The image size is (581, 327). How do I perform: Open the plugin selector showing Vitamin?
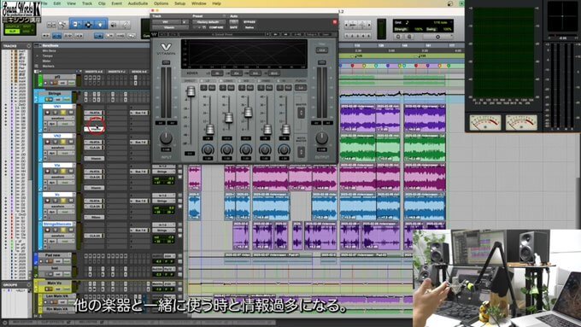point(170,27)
